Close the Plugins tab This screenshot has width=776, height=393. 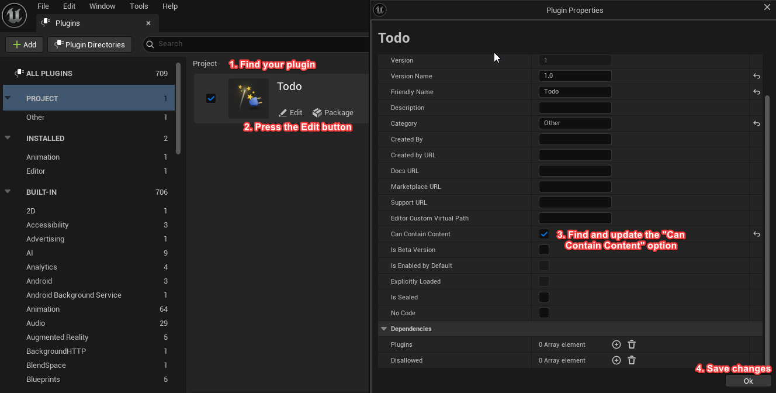pyautogui.click(x=148, y=23)
